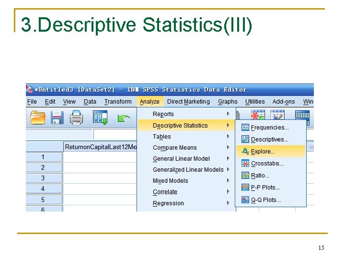This screenshot has width=345, height=259.
Task: Open the Direct Marketing menu
Action: click(x=188, y=102)
